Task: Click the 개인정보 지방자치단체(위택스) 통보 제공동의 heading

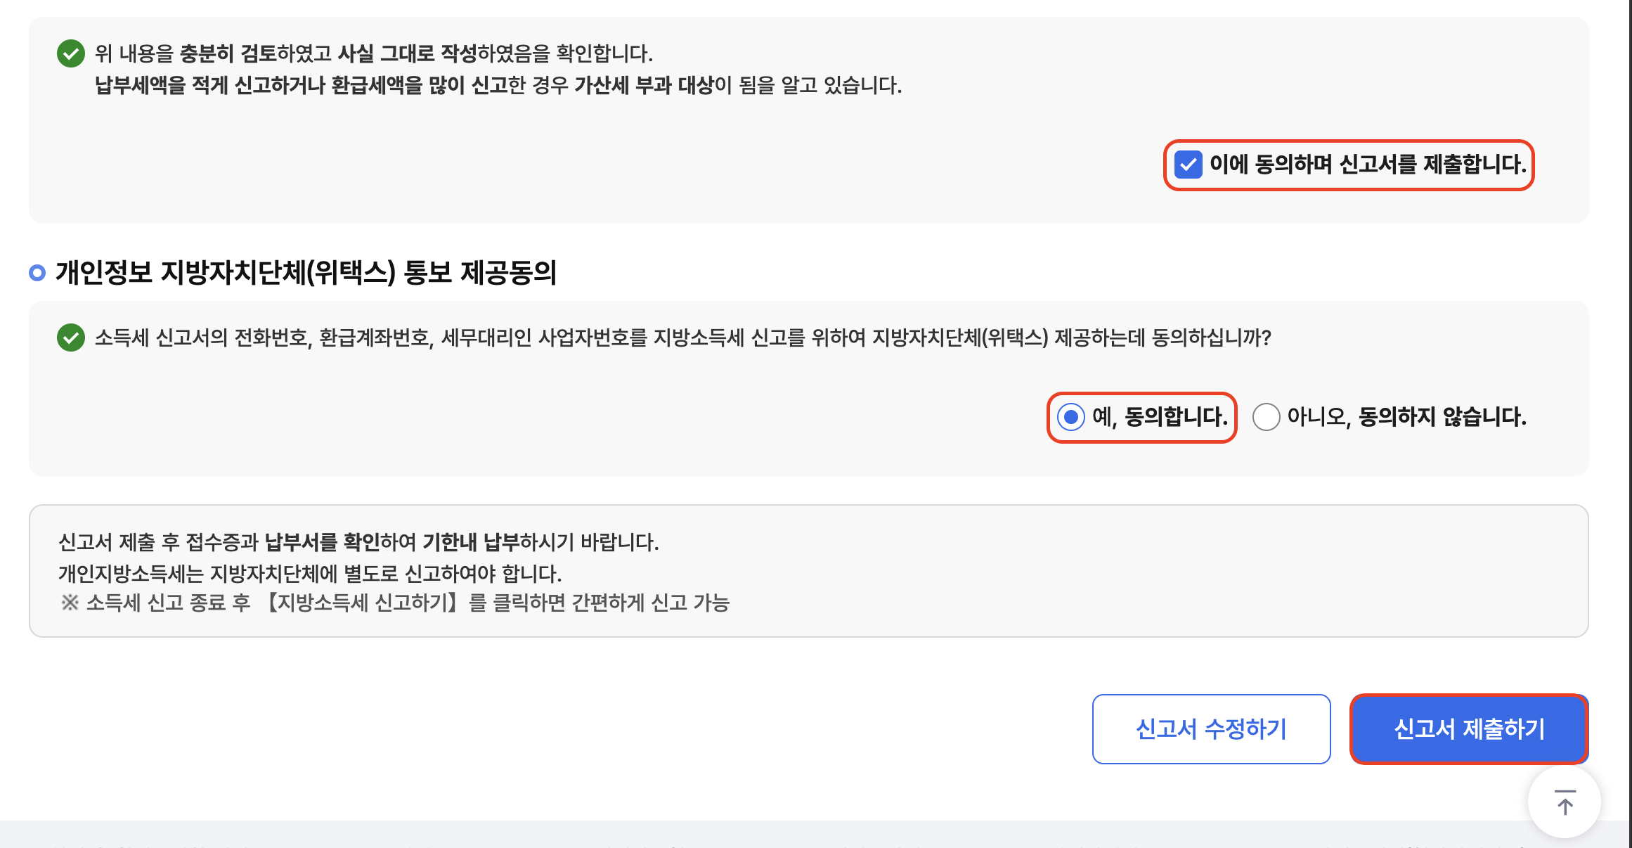Action: coord(306,273)
